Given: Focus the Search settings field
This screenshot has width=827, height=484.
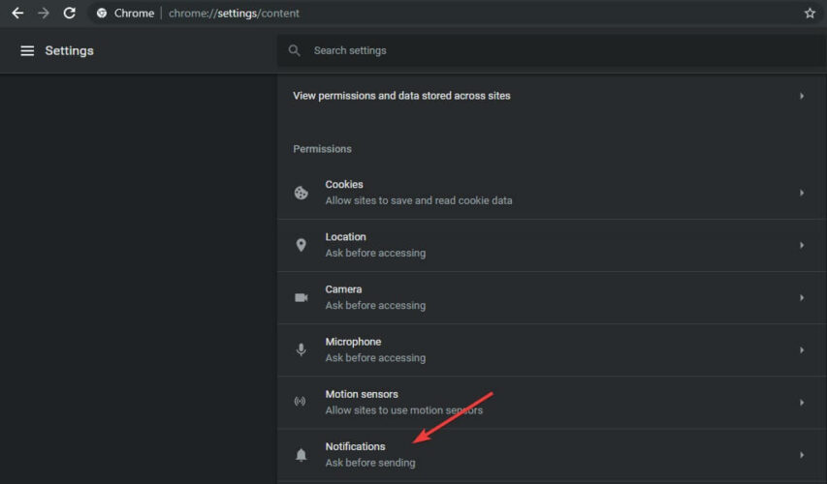Looking at the screenshot, I should [x=552, y=50].
